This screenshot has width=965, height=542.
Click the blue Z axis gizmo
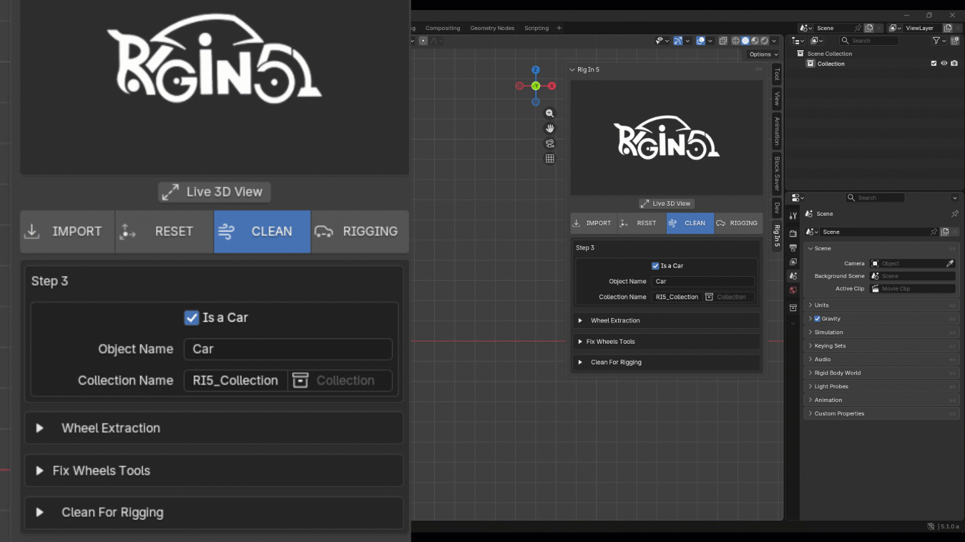(535, 70)
